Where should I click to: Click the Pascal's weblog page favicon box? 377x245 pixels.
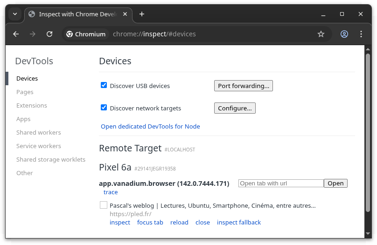(104, 205)
